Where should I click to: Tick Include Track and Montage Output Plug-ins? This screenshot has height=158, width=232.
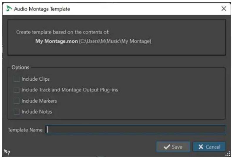[16, 90]
